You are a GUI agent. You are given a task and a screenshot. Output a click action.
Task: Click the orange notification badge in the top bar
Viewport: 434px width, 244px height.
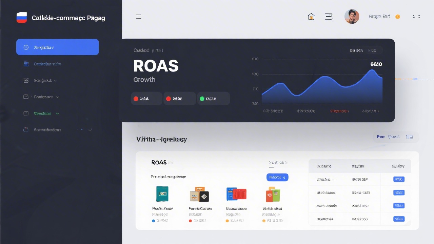[398, 16]
